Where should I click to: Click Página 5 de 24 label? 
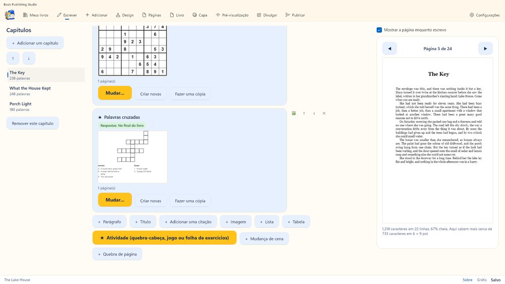(437, 49)
